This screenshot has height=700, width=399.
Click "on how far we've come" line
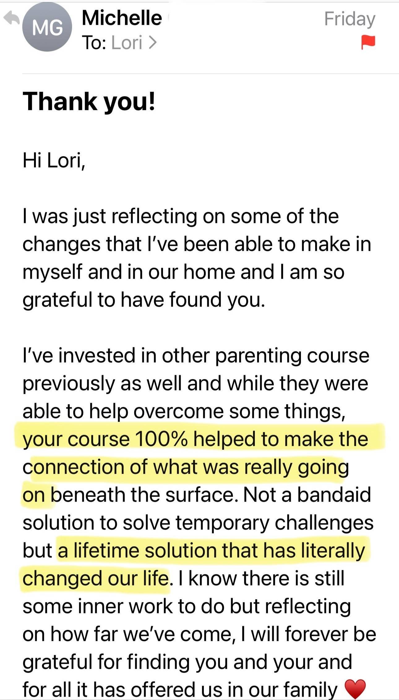click(127, 634)
